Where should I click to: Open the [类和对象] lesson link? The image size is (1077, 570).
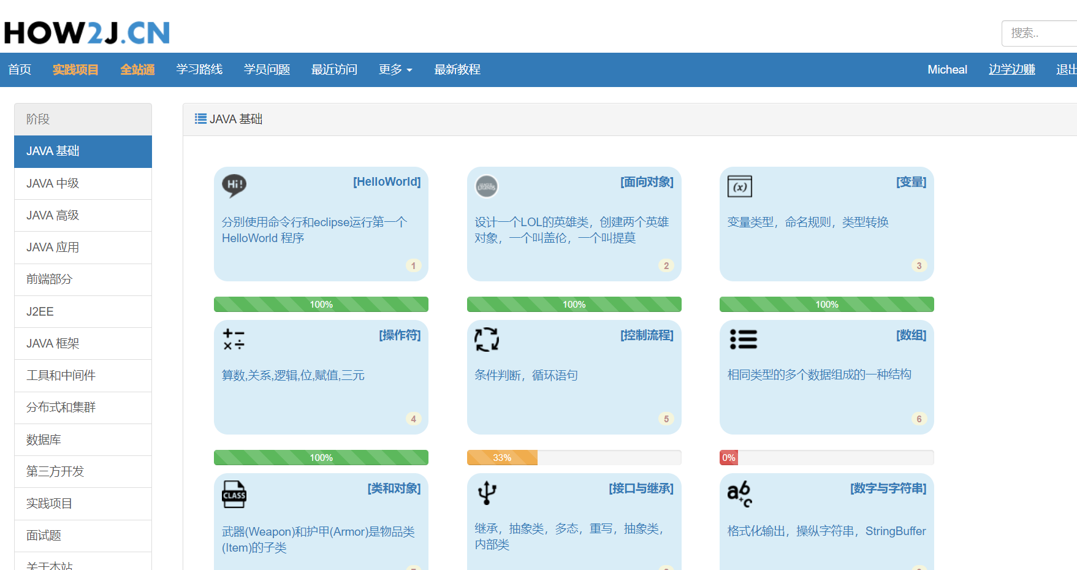pos(394,488)
